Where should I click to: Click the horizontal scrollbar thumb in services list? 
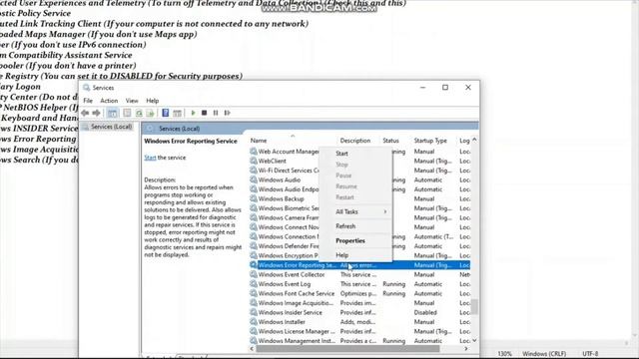coord(347,349)
